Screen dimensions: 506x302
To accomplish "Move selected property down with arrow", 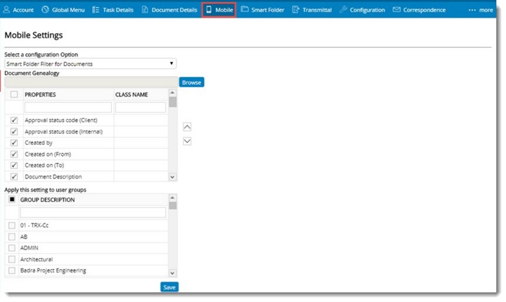I will tap(187, 141).
